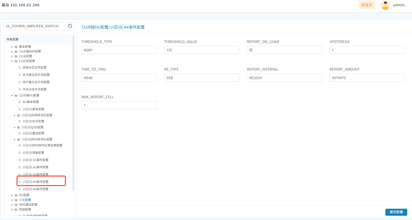This screenshot has width=412, height=220.
Task: Click the sidebar tree vertical scrollbar
Action: point(73,113)
